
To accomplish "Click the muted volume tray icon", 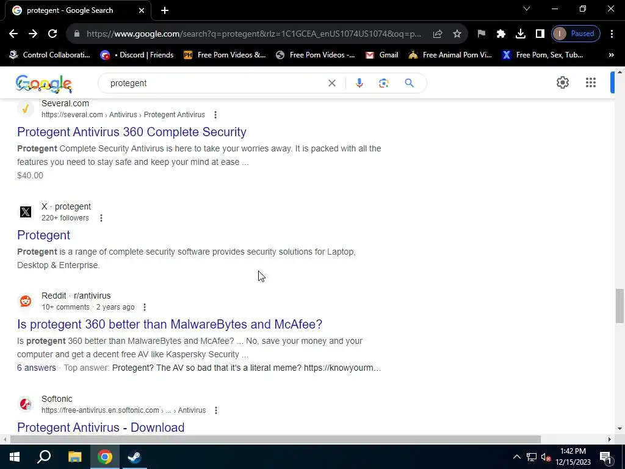I will coord(546,457).
